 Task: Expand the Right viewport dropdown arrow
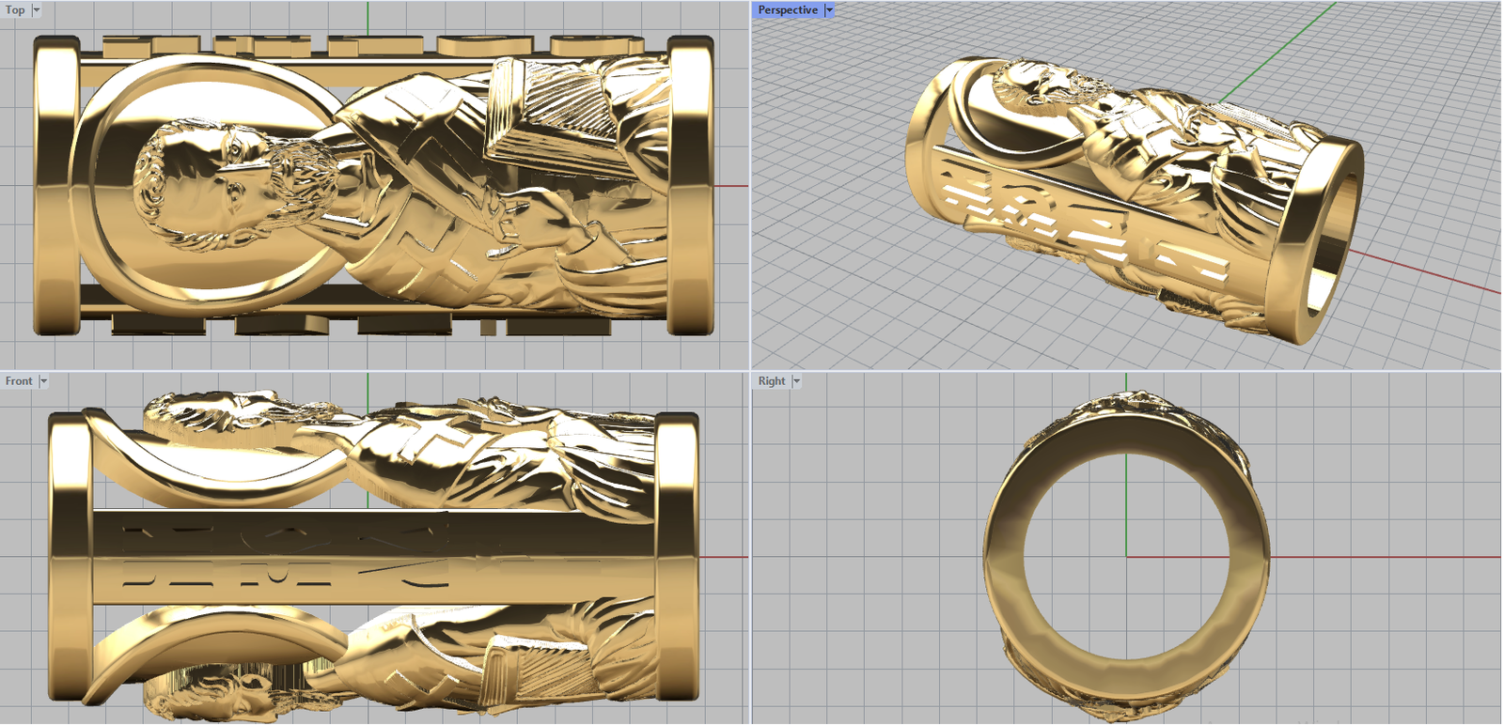(796, 381)
